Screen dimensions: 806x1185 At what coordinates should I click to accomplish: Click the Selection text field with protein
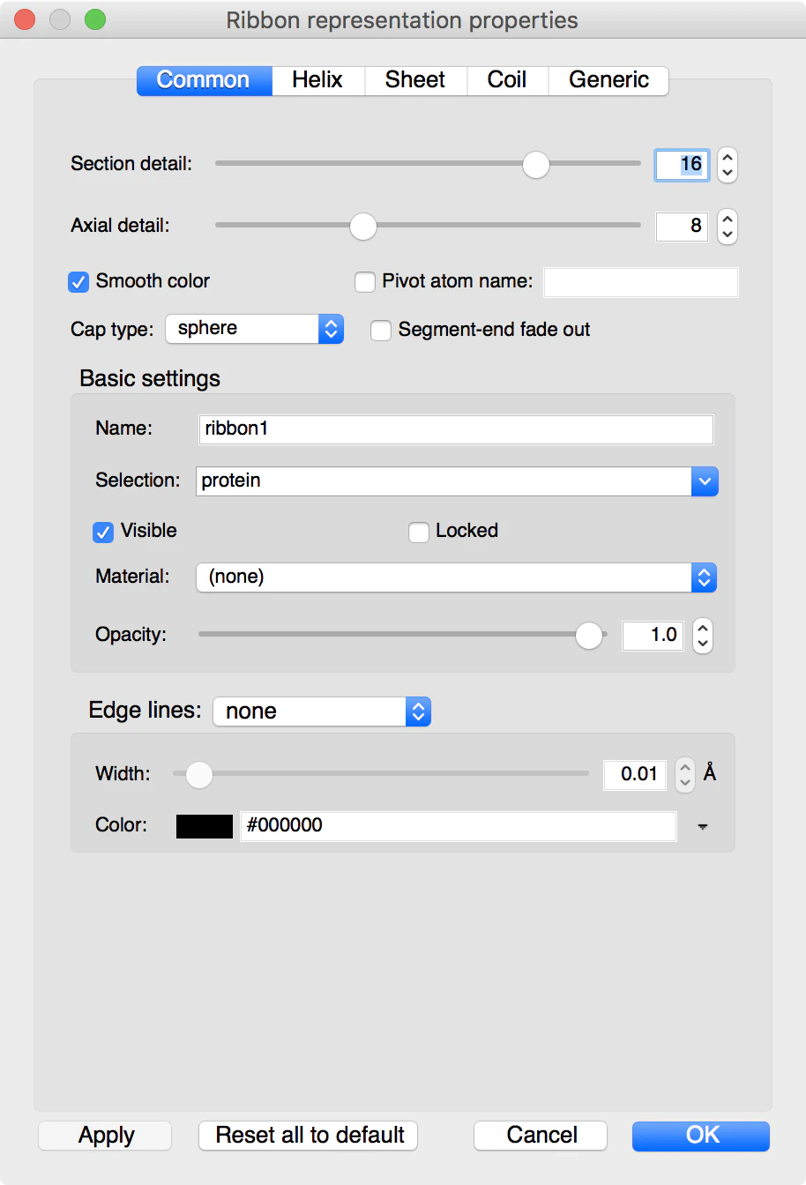444,481
